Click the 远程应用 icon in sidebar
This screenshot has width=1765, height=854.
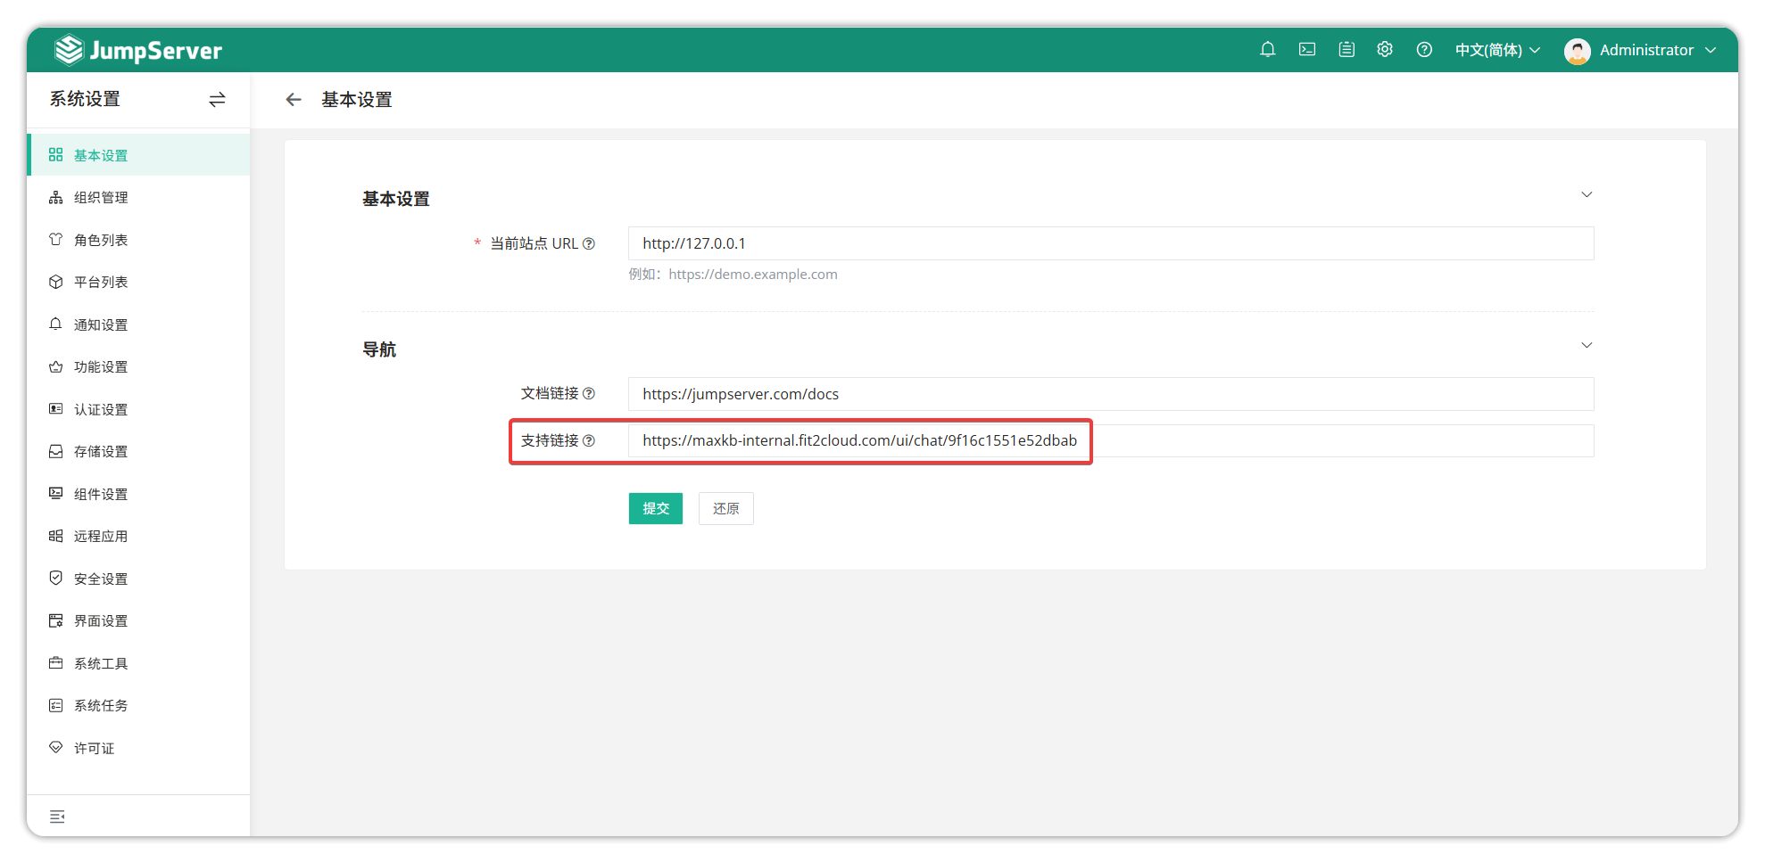[56, 536]
